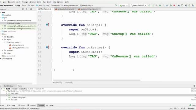The image size is (196, 110).
Task: Close the MainActivity.kt editor tab
Action: [x=52, y=9]
